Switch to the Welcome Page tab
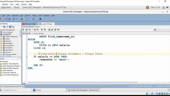This screenshot has width=170, height=96. coord(30,24)
